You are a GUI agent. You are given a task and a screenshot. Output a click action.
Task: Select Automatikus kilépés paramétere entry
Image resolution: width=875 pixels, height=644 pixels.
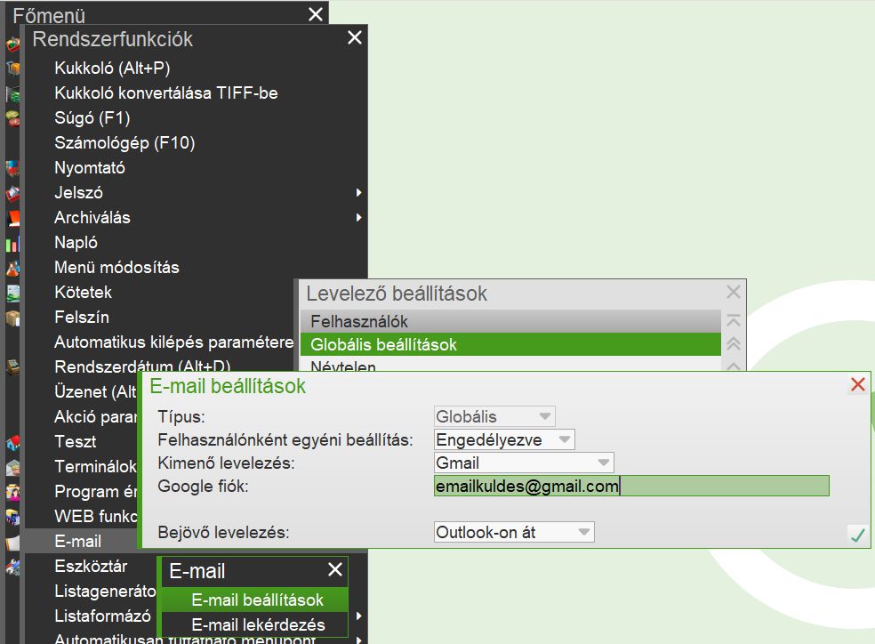pos(173,342)
